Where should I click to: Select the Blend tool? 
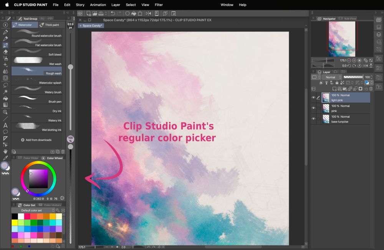click(5, 72)
